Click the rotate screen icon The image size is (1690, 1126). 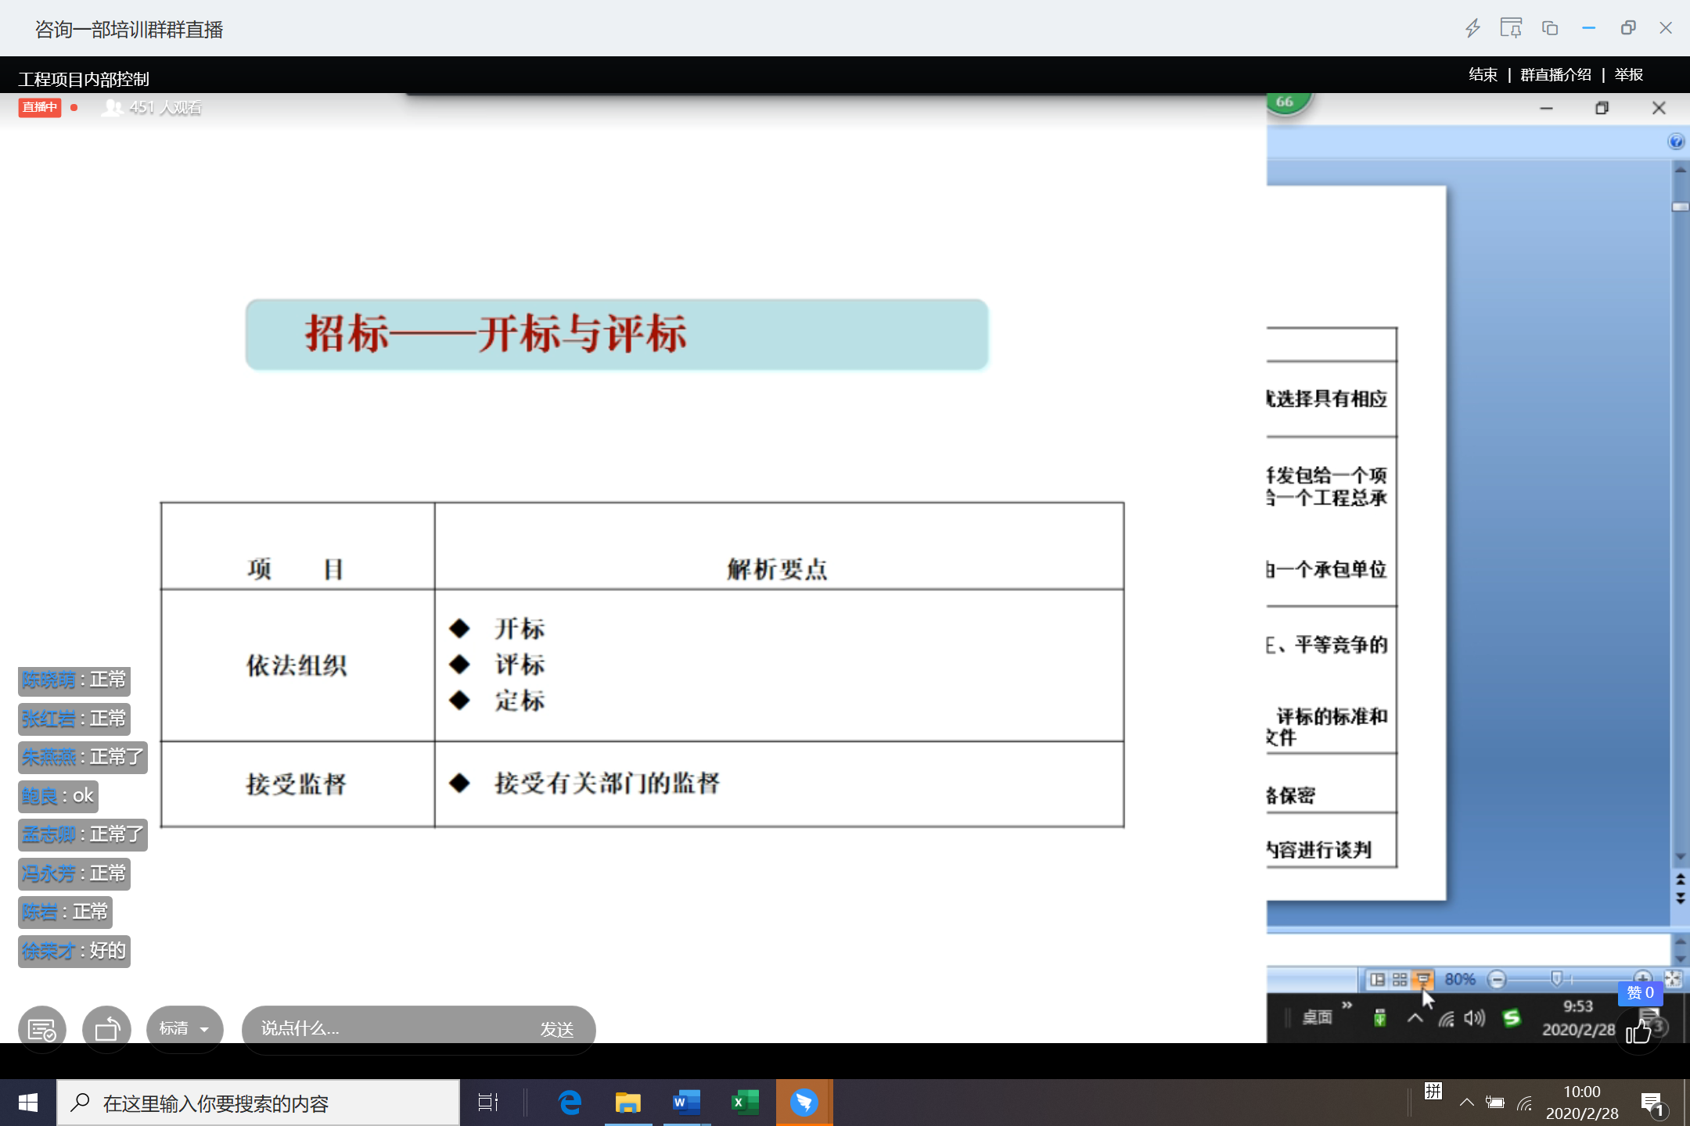point(107,1029)
